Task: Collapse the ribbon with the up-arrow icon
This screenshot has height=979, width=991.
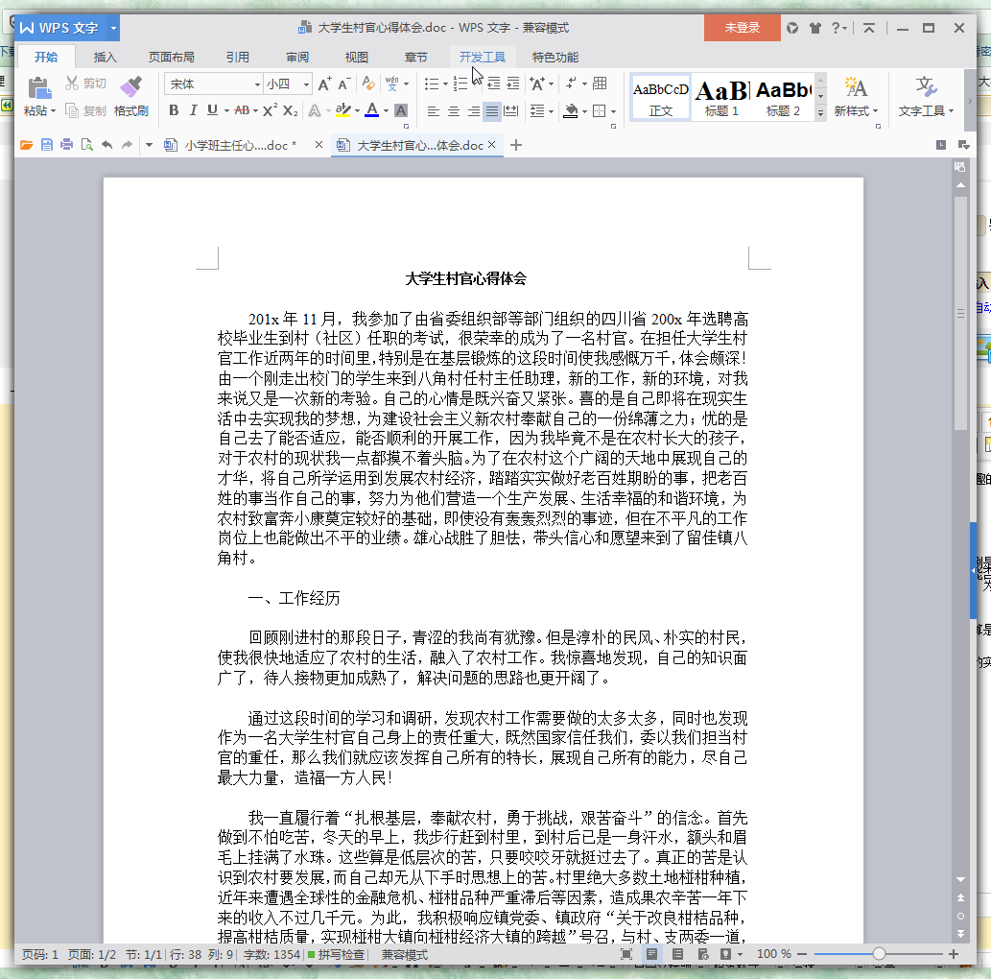Action: [x=869, y=28]
